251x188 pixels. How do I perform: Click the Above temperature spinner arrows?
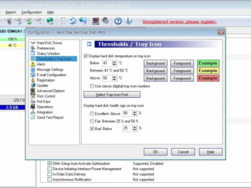[x=114, y=78]
